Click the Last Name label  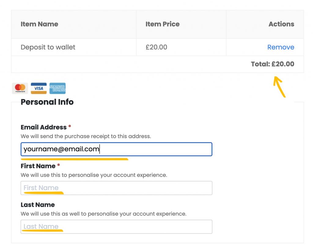(x=38, y=205)
